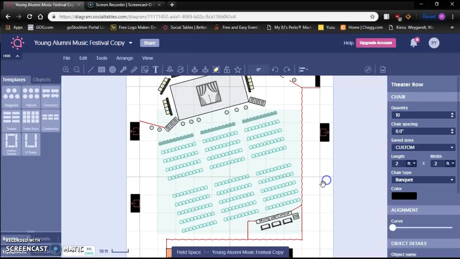Open the Arrange menu
The width and height of the screenshot is (460, 259).
coord(125,58)
